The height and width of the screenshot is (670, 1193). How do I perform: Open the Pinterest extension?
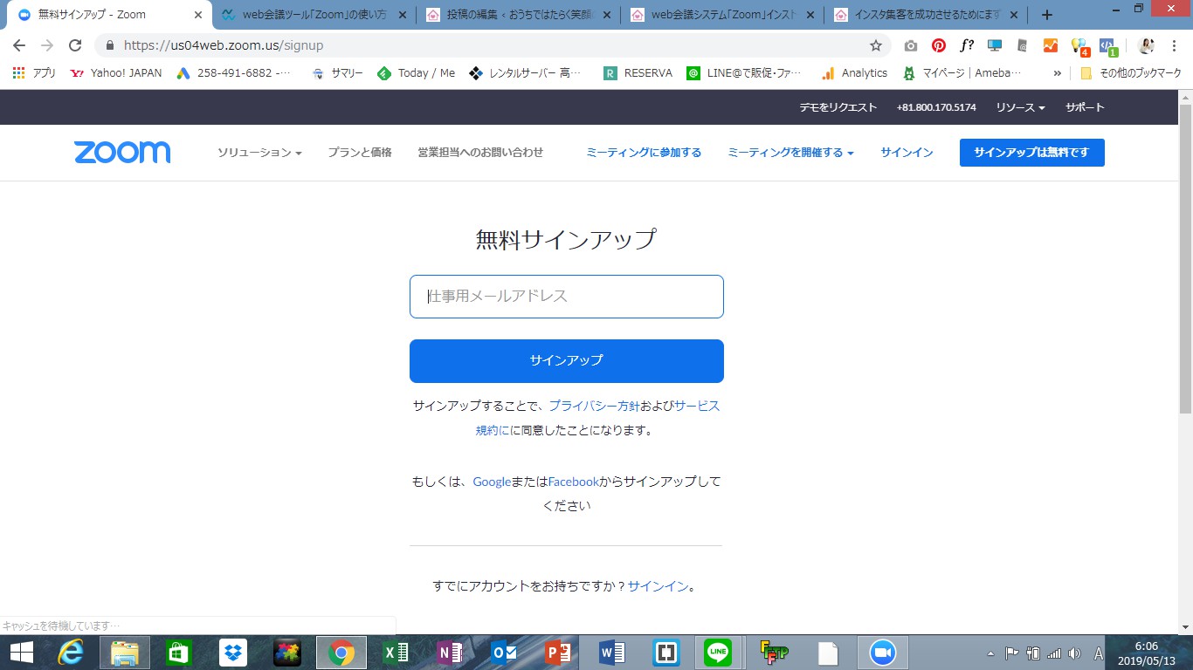coord(939,45)
